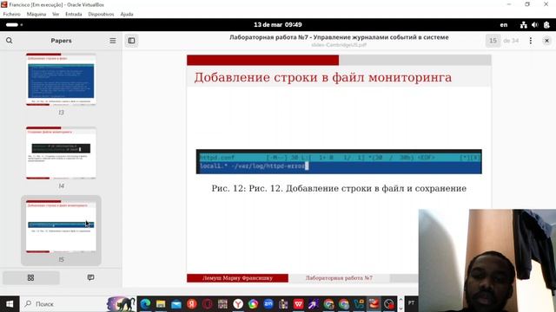Open Microsoft Edge from the taskbar
The image size is (556, 312).
(x=145, y=304)
